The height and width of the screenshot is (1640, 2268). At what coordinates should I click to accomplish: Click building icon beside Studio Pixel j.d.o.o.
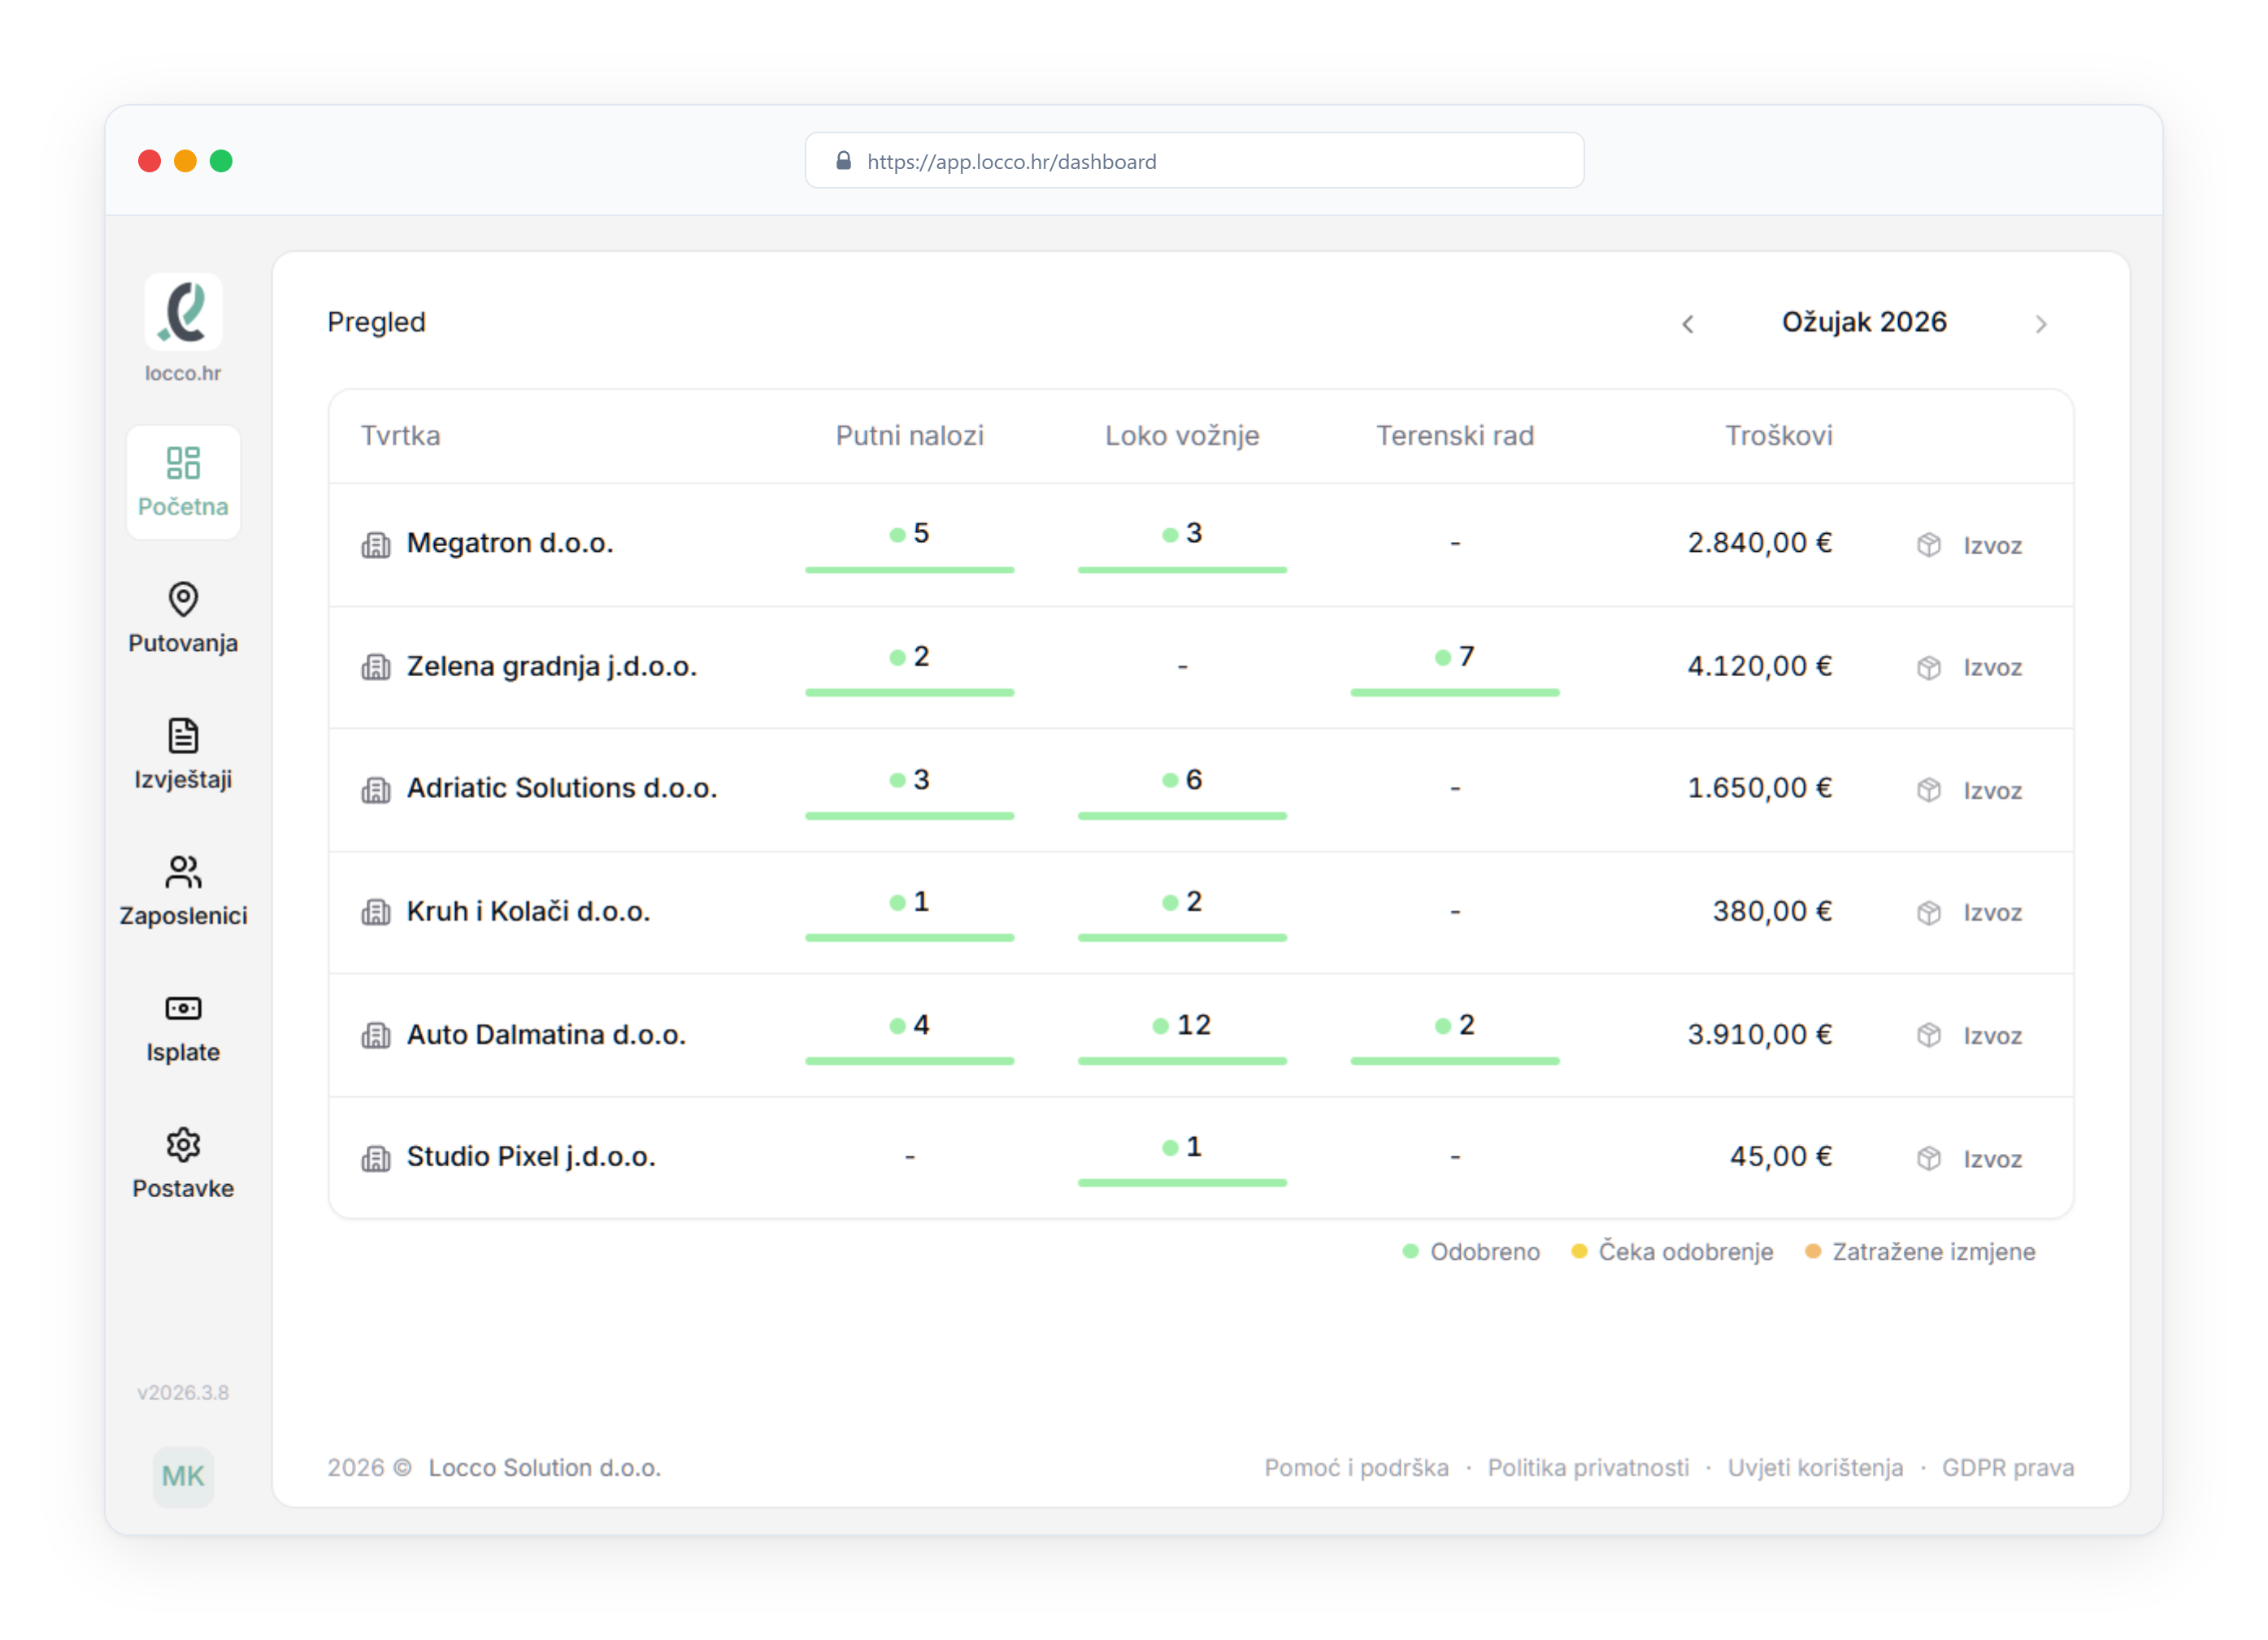pyautogui.click(x=376, y=1159)
